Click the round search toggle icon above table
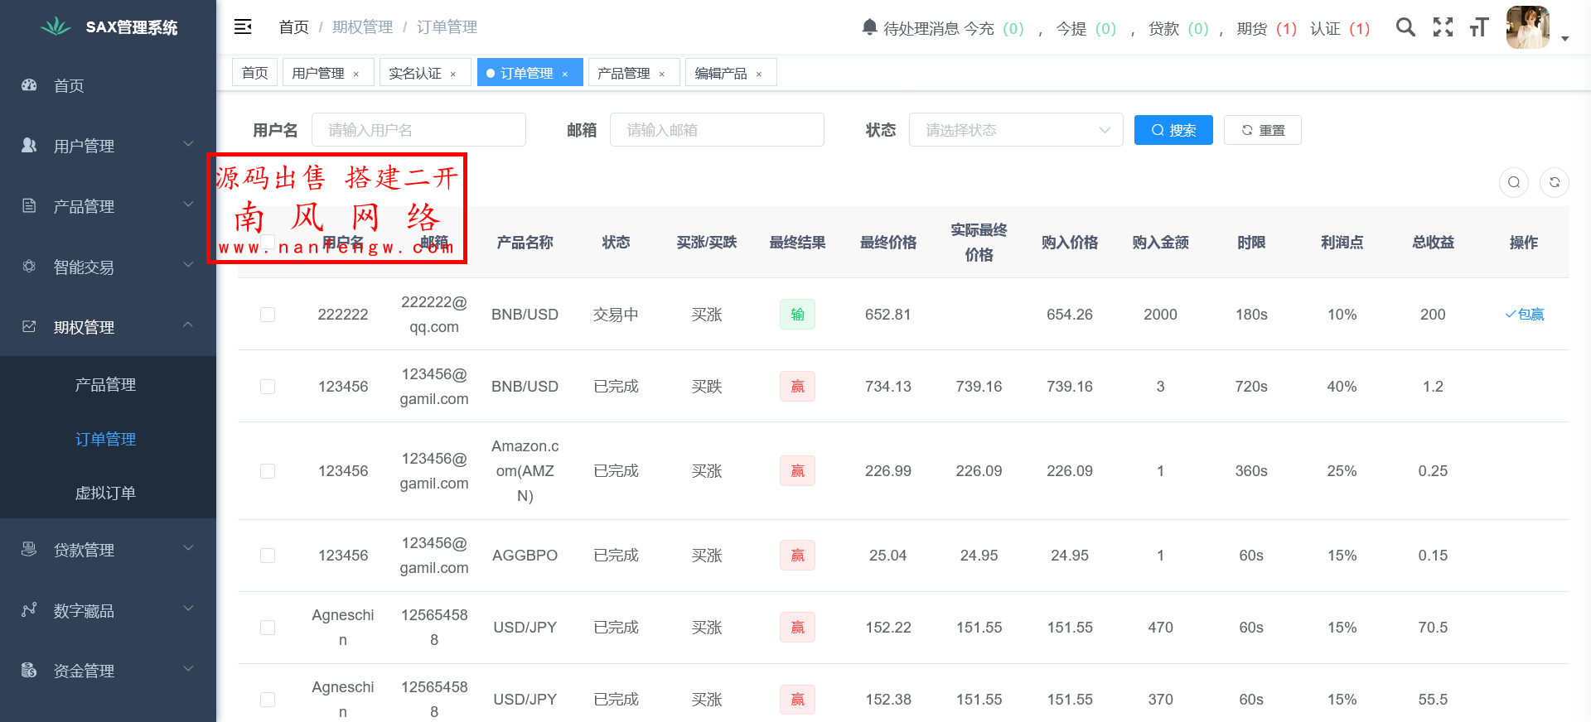Image resolution: width=1591 pixels, height=722 pixels. click(x=1514, y=182)
